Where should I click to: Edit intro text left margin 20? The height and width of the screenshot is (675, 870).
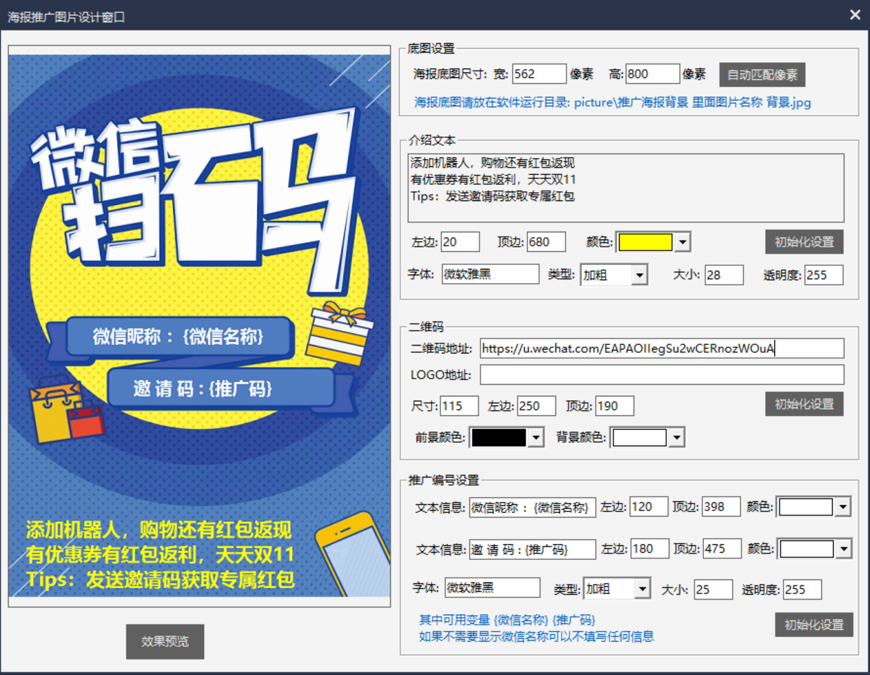[x=460, y=242]
